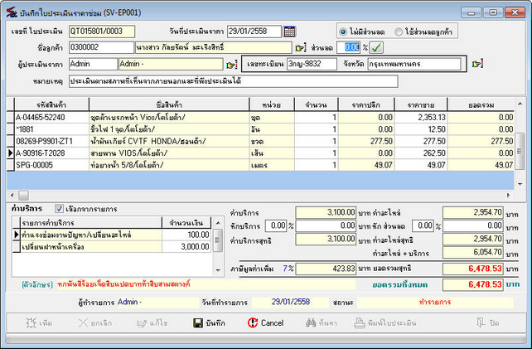Click the delete button with X icon
The height and width of the screenshot is (349, 532).
95,322
